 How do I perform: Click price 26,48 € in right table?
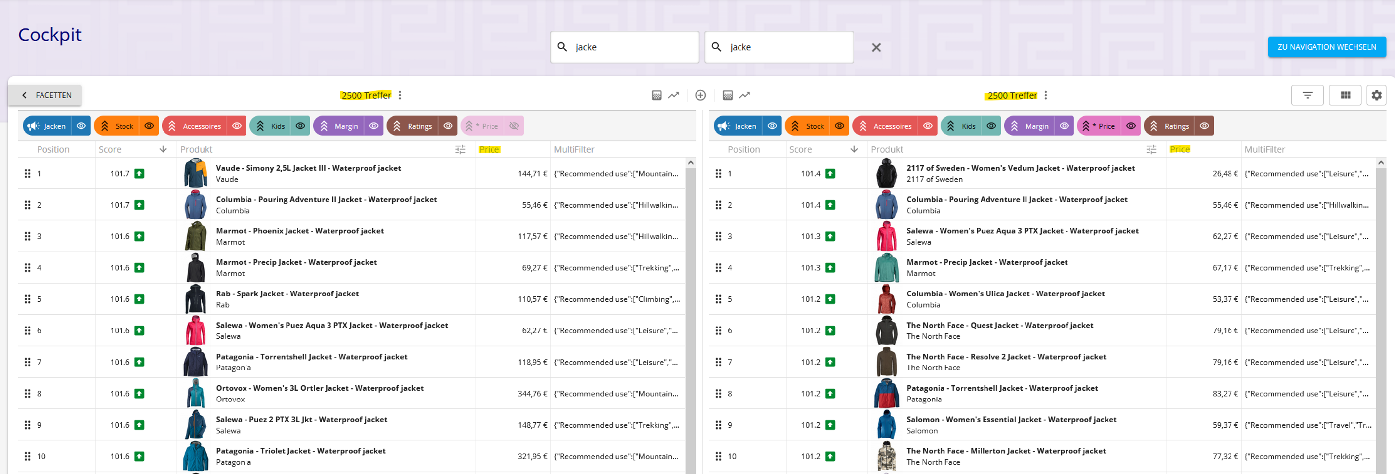coord(1225,174)
